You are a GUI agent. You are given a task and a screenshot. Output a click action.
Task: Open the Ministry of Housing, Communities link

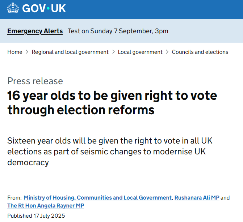pos(97,198)
